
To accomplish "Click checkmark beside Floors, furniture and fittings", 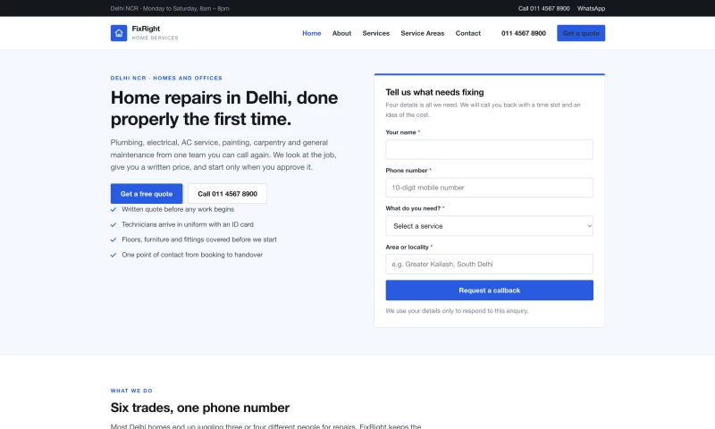I will click(114, 240).
